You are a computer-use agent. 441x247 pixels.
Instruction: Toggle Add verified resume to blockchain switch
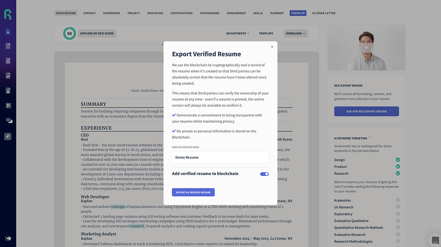264,174
